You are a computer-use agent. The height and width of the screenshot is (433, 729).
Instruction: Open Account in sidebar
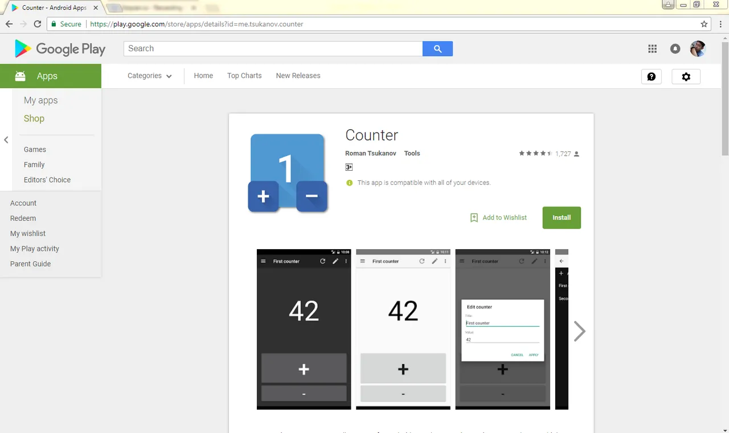(x=23, y=203)
